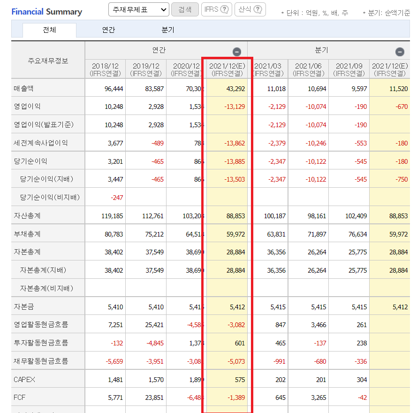Click the 세전계속사업이익 row label
The image size is (417, 413).
click(41, 143)
